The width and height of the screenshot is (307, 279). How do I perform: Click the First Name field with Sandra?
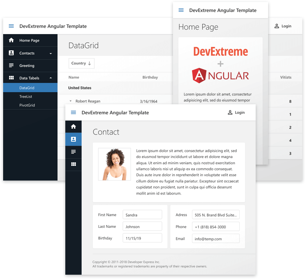pyautogui.click(x=142, y=215)
